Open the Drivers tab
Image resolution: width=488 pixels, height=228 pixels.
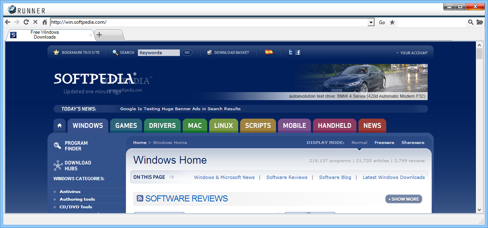click(162, 125)
